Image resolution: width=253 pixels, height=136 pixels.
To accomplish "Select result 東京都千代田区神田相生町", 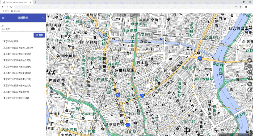I will [x=16, y=92].
